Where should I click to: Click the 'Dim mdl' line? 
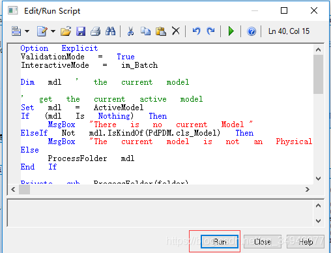[x=41, y=82]
